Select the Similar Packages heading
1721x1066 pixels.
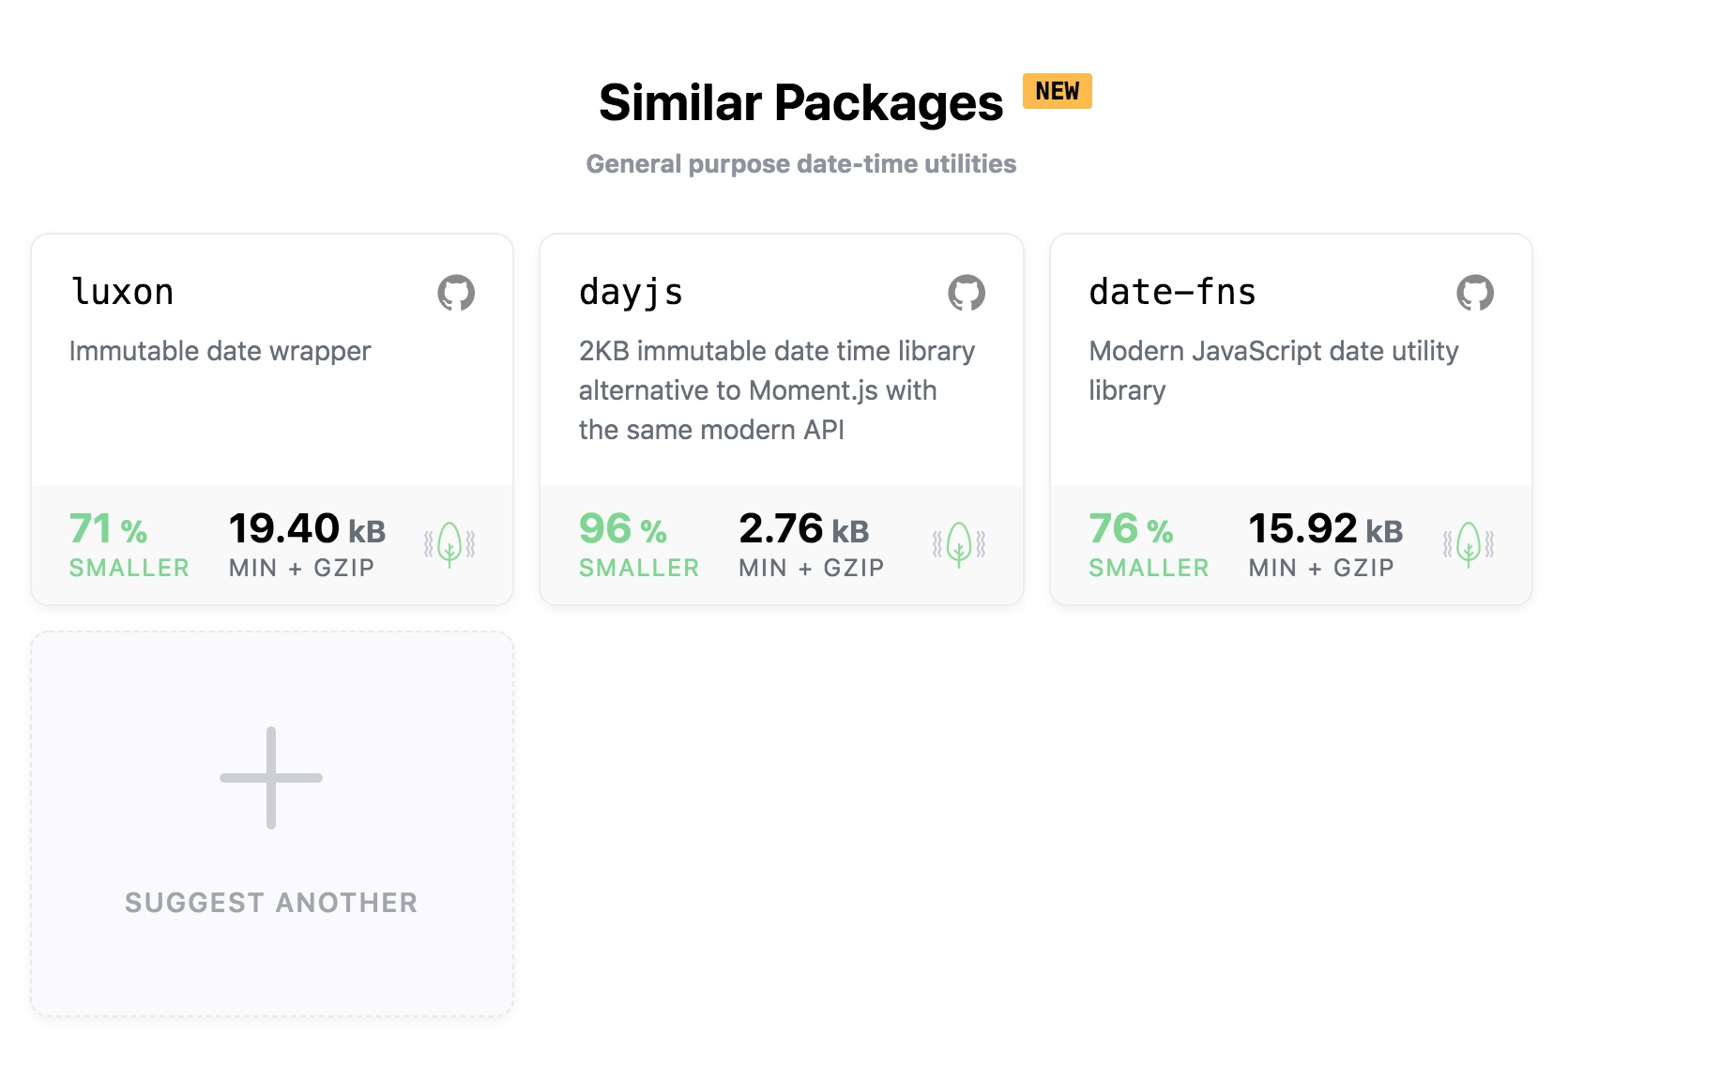(801, 102)
